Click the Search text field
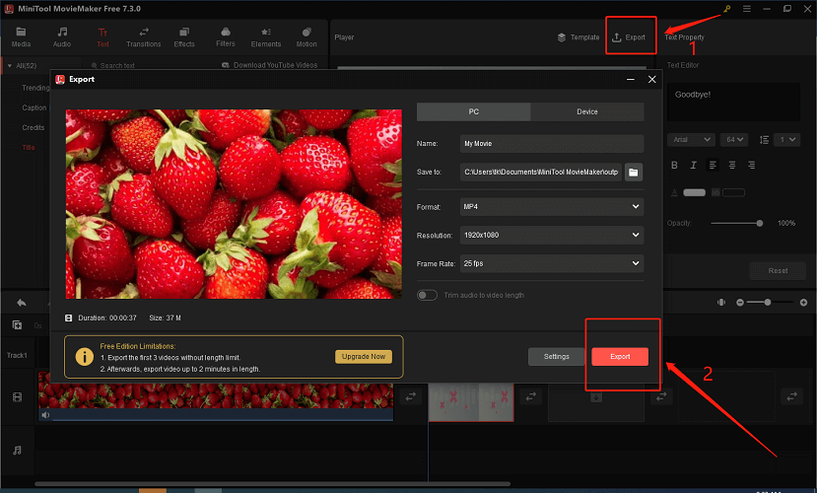 point(117,66)
